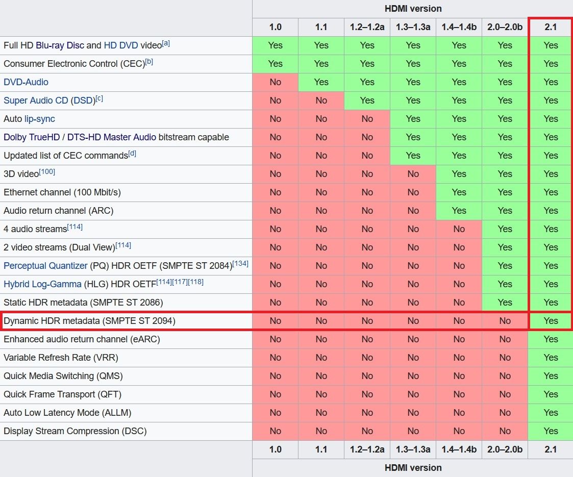This screenshot has width=573, height=477.
Task: Open reference [118] after HLG HDR OETF
Action: click(x=195, y=282)
